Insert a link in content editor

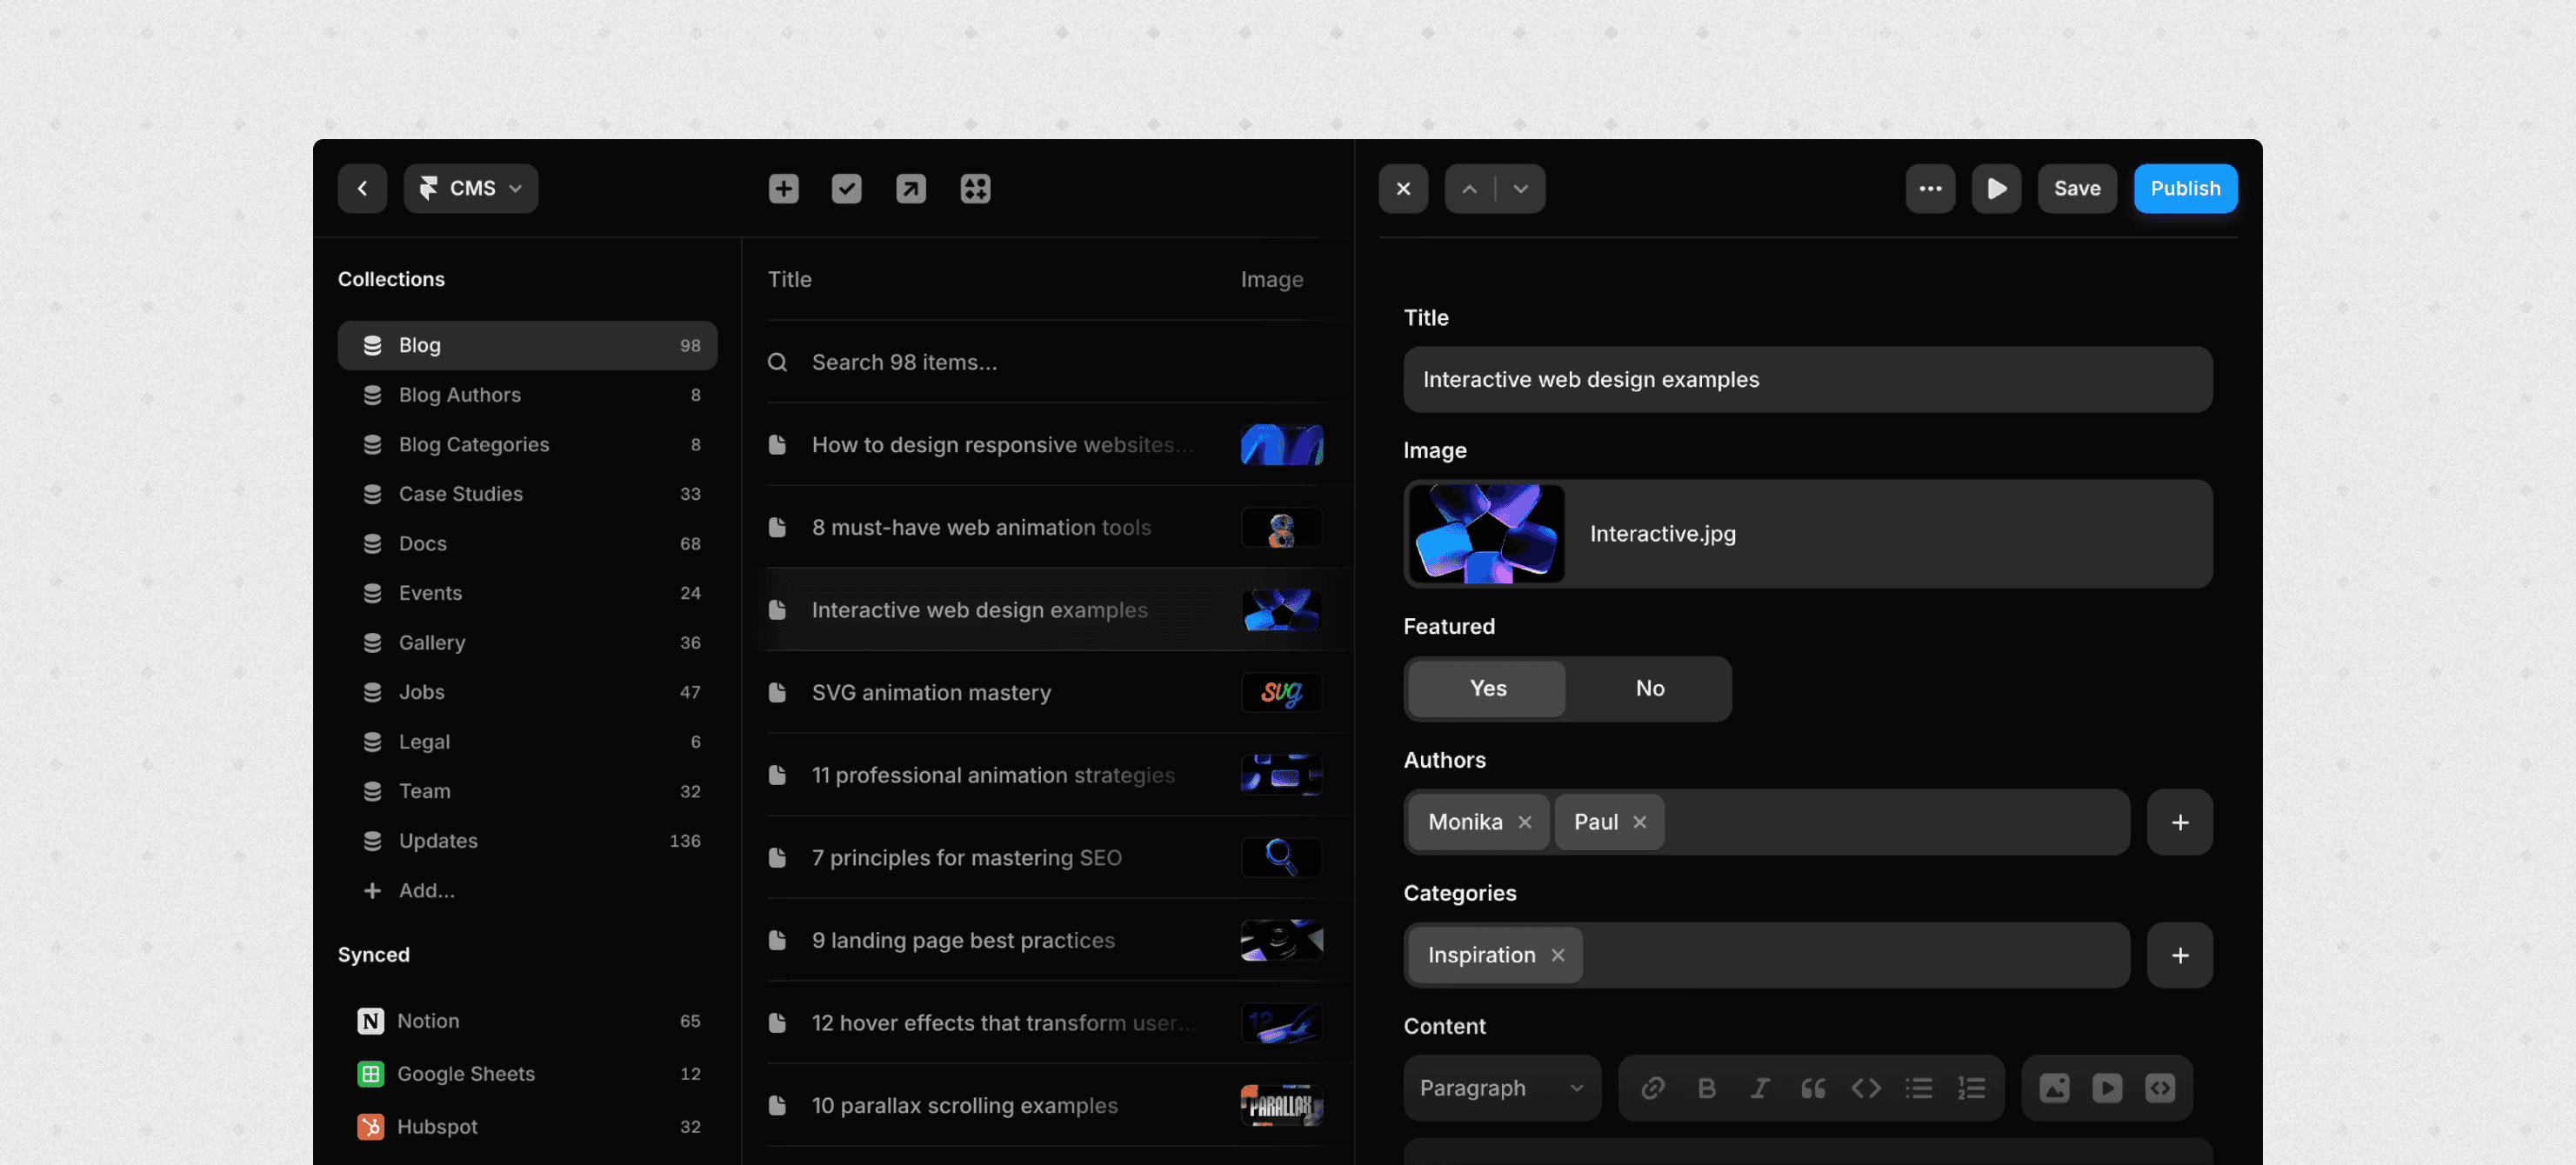pos(1652,1088)
